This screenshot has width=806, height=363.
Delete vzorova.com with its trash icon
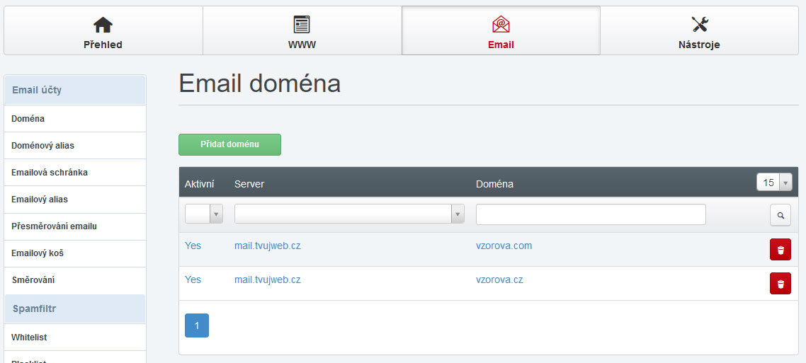coord(780,250)
